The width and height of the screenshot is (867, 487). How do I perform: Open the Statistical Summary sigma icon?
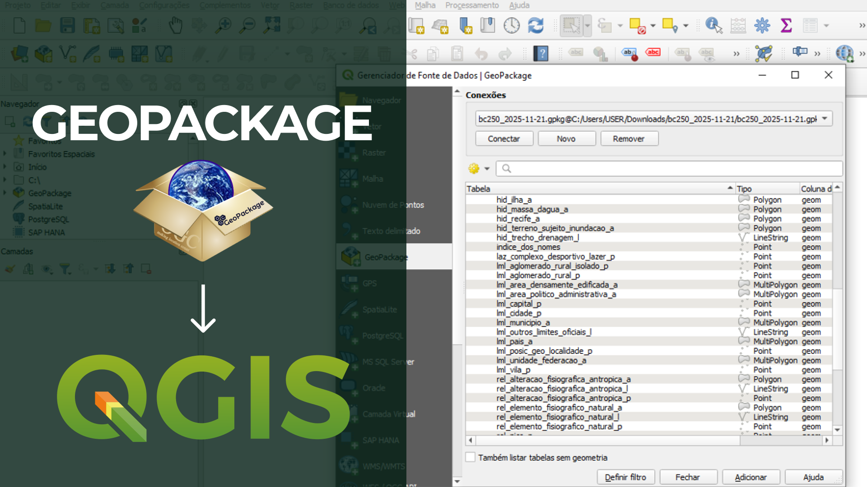tap(786, 26)
